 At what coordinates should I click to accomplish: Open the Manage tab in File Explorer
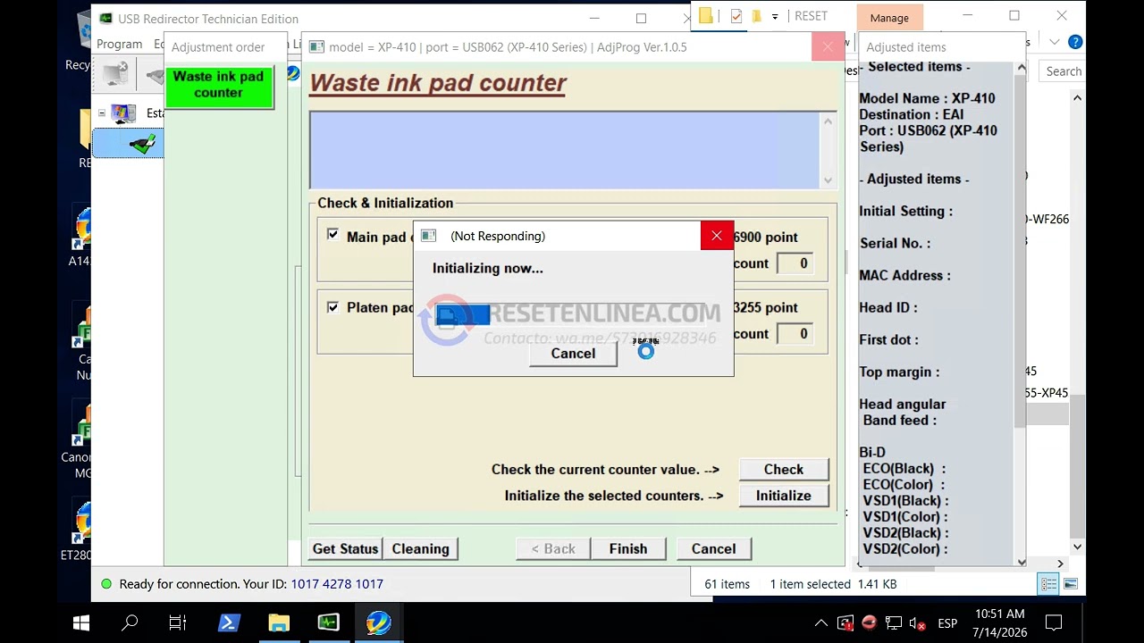(889, 18)
